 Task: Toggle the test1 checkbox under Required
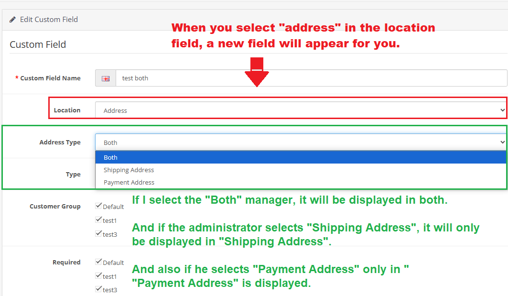[x=98, y=276]
